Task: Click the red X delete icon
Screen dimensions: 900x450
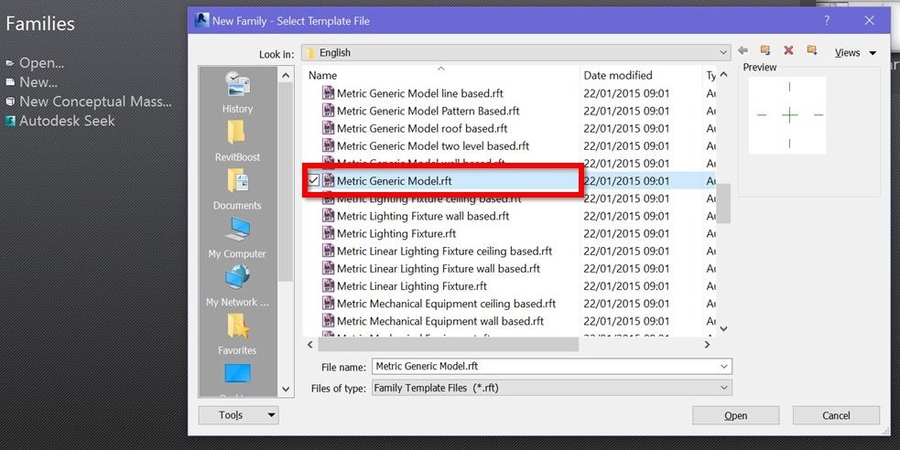Action: 788,50
